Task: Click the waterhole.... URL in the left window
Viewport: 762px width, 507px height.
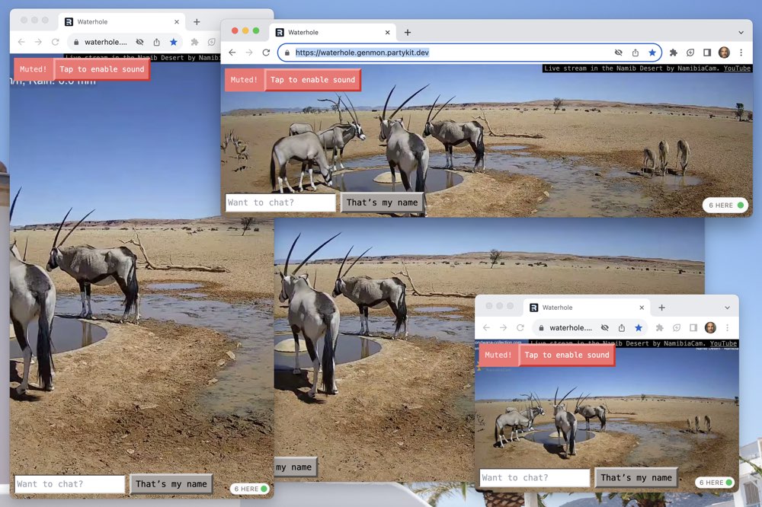Action: point(105,43)
